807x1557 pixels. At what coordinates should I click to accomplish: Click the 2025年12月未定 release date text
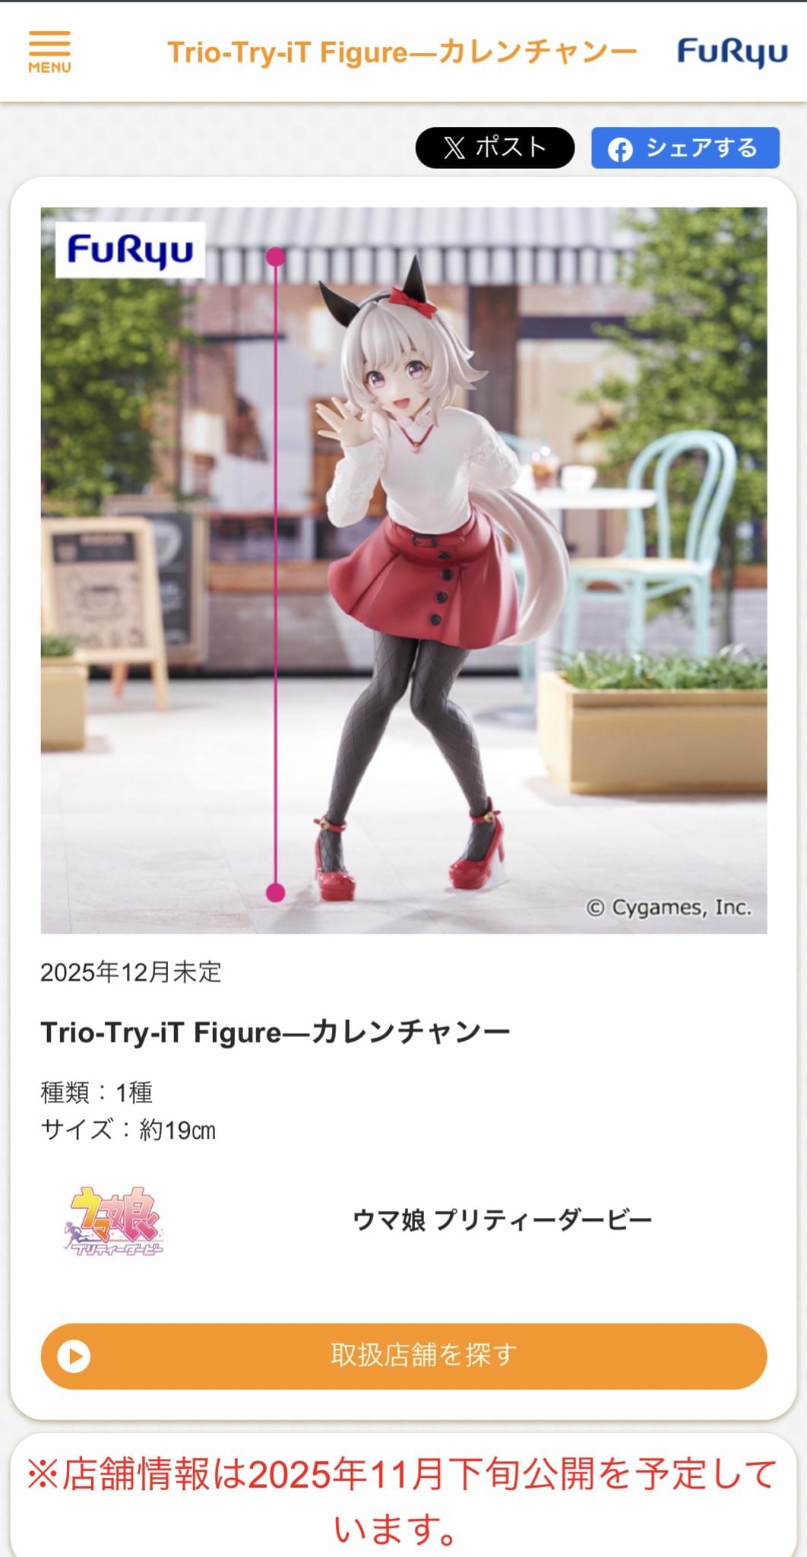point(131,972)
